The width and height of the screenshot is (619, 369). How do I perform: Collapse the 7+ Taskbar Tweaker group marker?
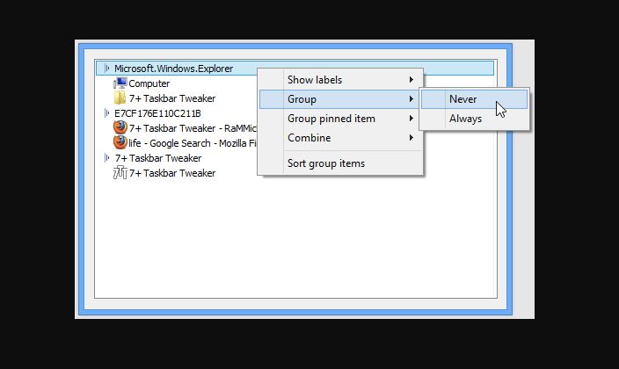click(106, 158)
